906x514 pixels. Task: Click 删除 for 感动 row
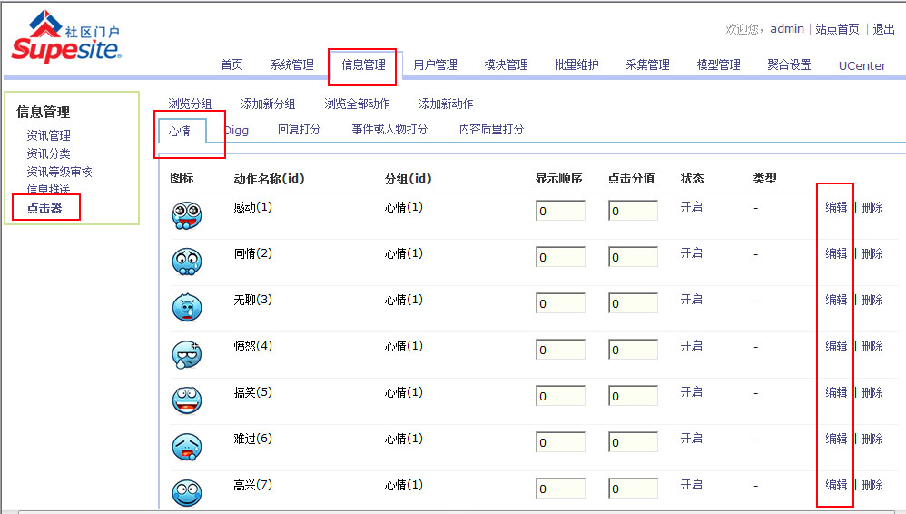[872, 207]
